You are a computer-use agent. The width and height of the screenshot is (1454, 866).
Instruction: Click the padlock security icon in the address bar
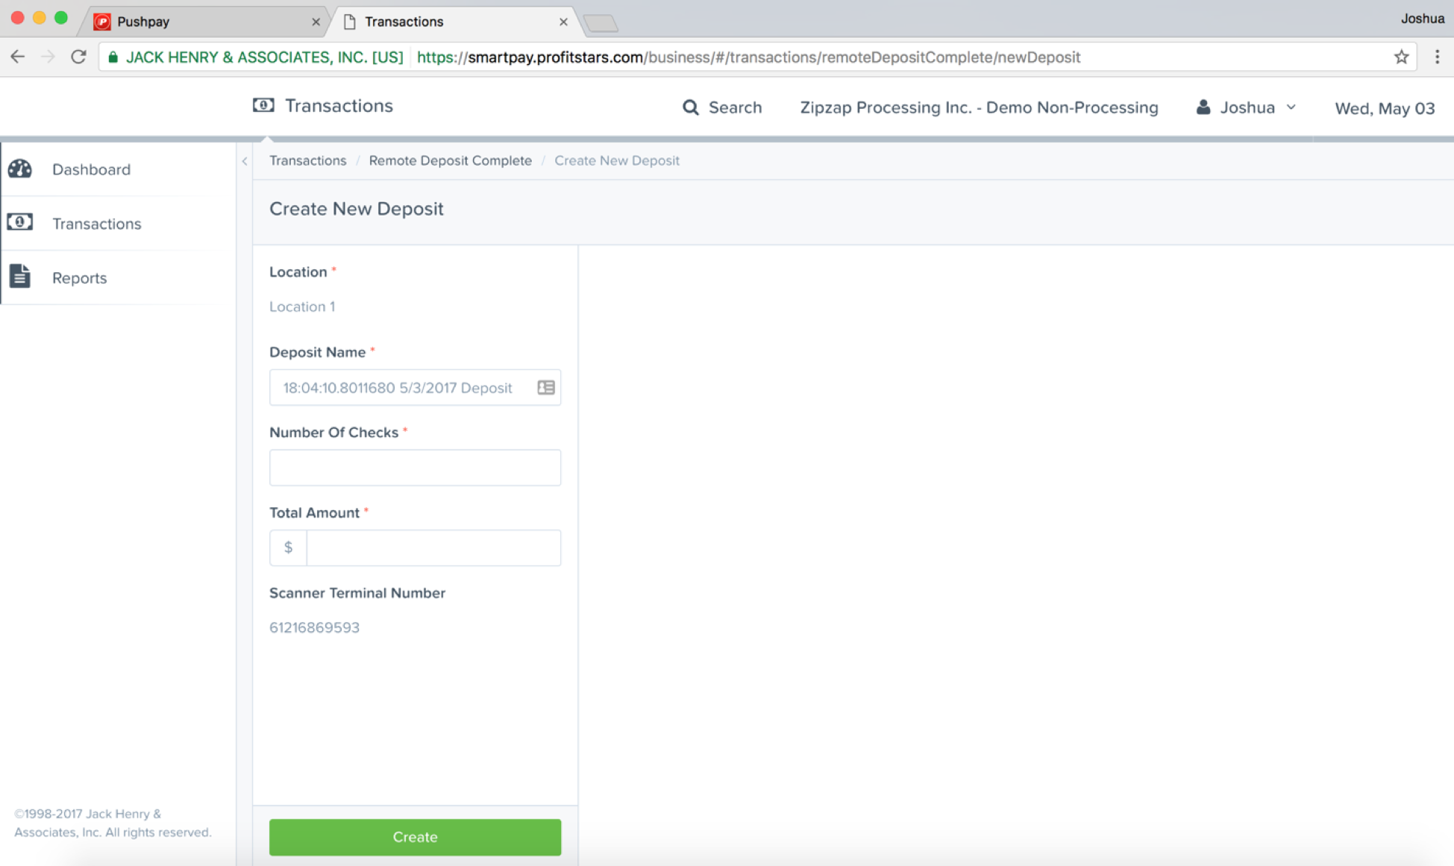click(x=113, y=57)
